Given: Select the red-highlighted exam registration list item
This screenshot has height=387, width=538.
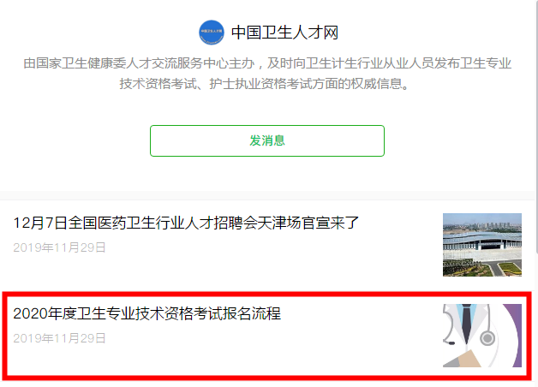Looking at the screenshot, I should pyautogui.click(x=267, y=336).
